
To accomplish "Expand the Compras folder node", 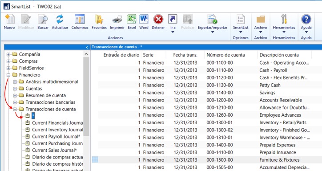I will tap(8, 61).
